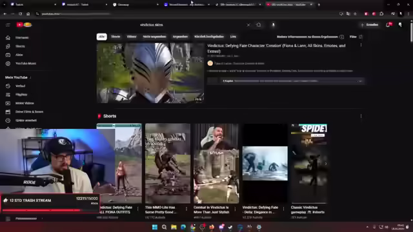Screen dimensions: 413x232
Task: Click the browser home icon
Action: click(x=28, y=14)
